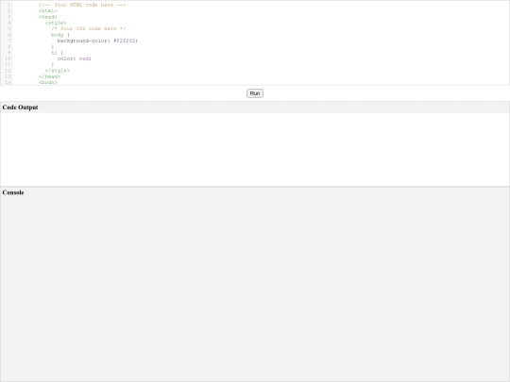Click the opening body tag on line 14

click(48, 82)
